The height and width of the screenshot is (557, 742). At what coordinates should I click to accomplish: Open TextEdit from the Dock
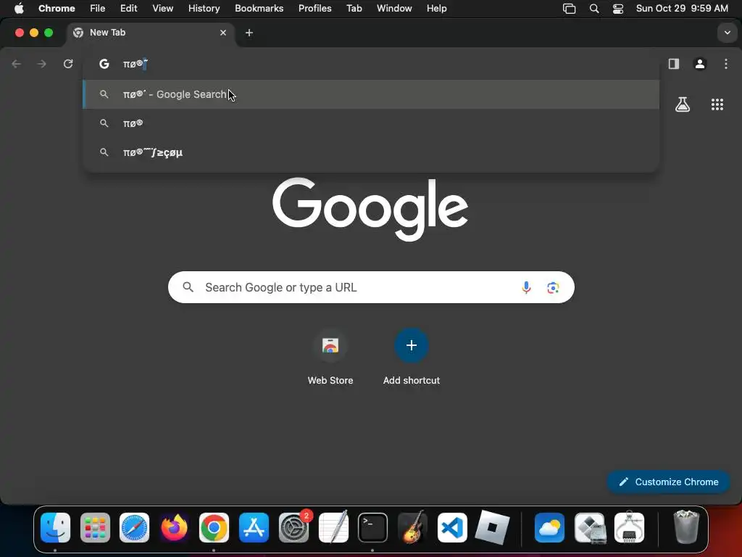tap(333, 528)
